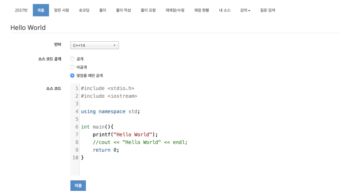Screen dimensions: 340x193
Task: Open the 재채점/수정 tab
Action: (x=175, y=10)
